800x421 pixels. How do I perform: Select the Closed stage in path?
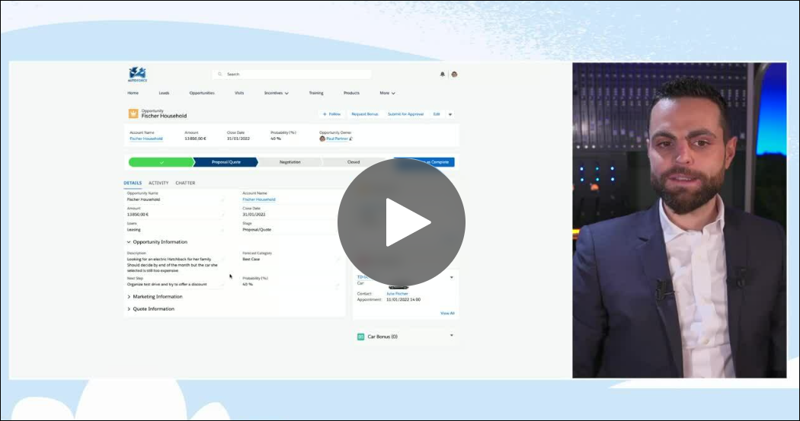[354, 162]
